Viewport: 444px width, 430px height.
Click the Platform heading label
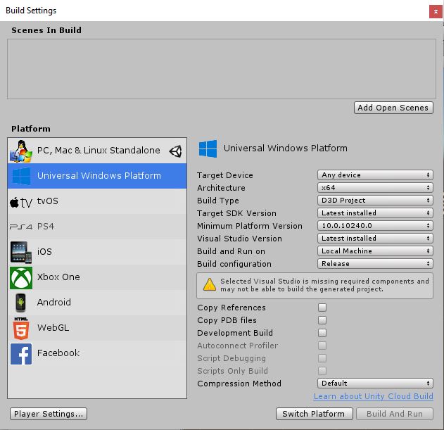point(31,129)
